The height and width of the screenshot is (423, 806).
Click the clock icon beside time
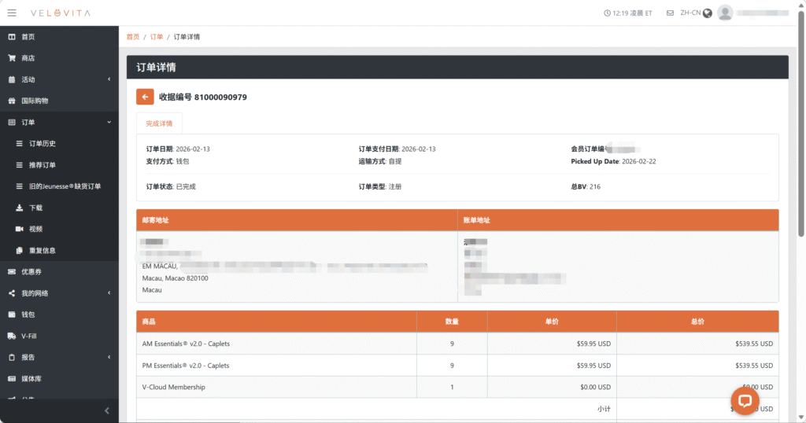(607, 13)
